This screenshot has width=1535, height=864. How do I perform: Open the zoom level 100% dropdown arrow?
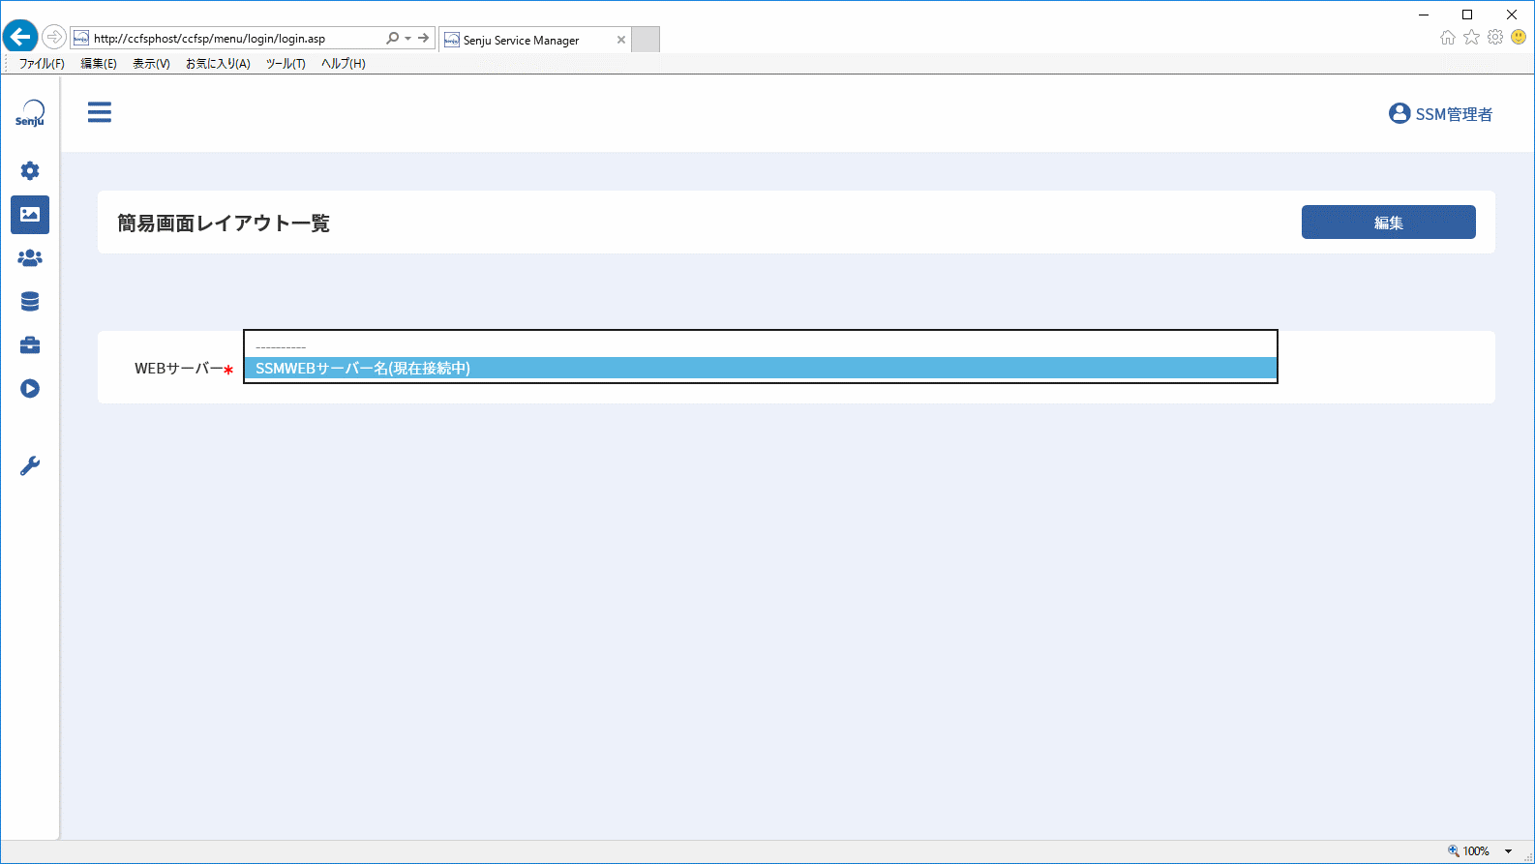point(1508,851)
